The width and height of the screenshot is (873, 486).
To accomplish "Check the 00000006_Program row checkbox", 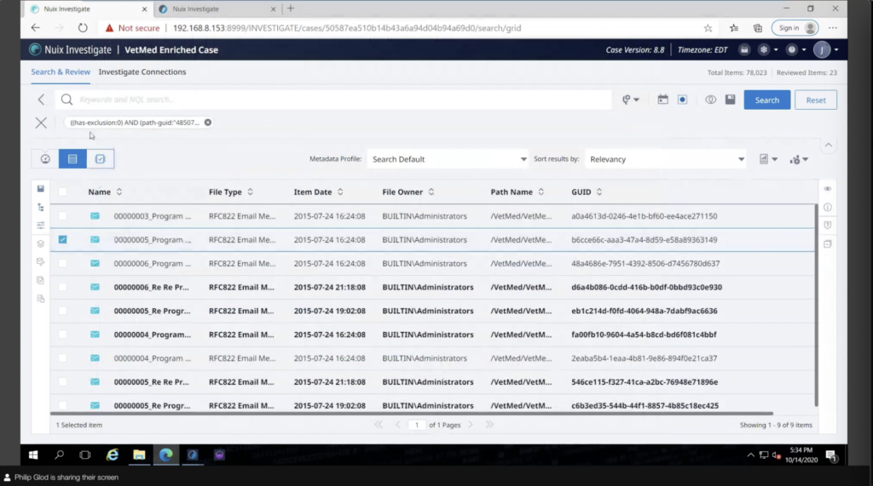I will point(62,264).
